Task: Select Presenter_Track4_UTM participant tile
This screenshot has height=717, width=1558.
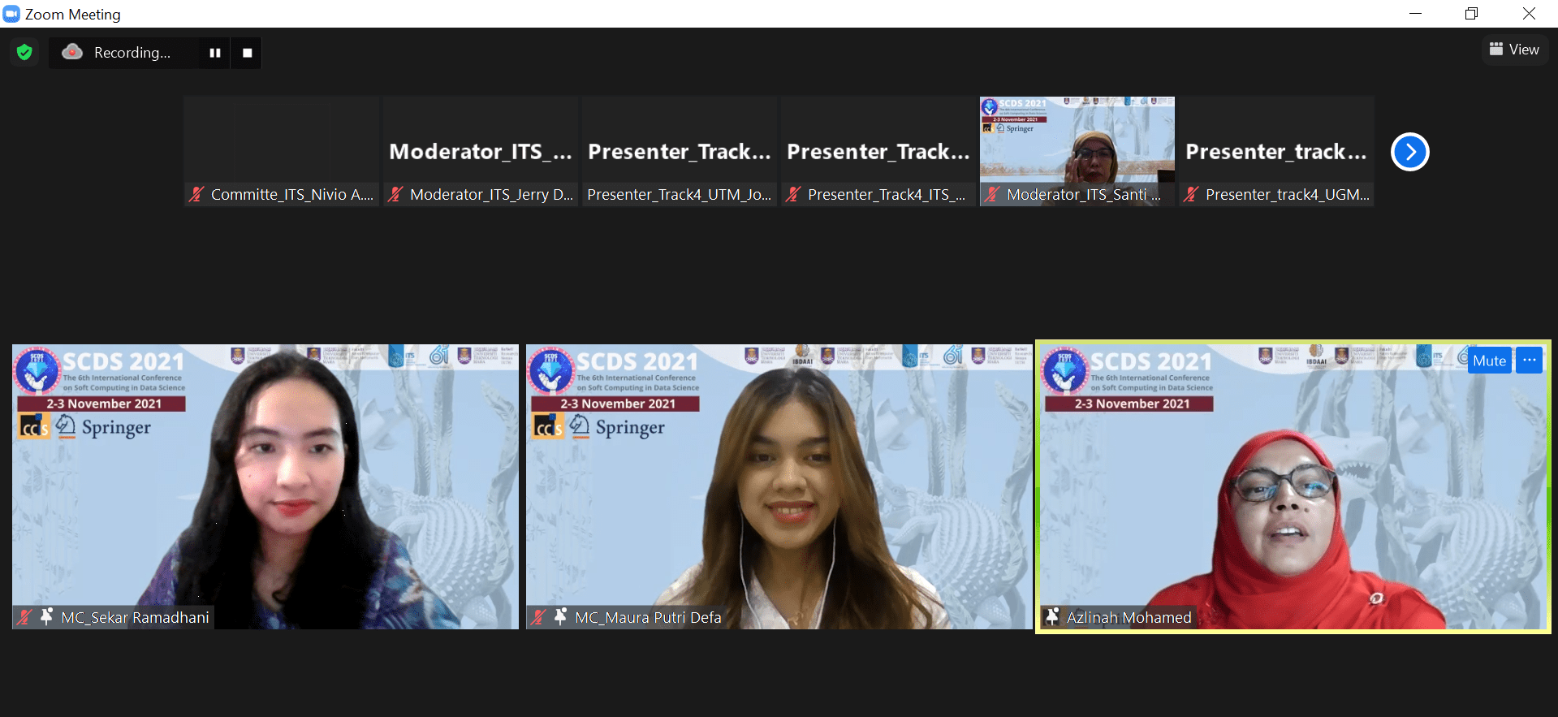Action: coord(679,151)
